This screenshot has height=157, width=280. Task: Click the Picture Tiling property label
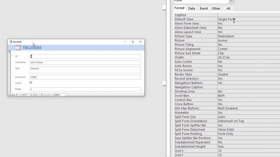(184, 44)
